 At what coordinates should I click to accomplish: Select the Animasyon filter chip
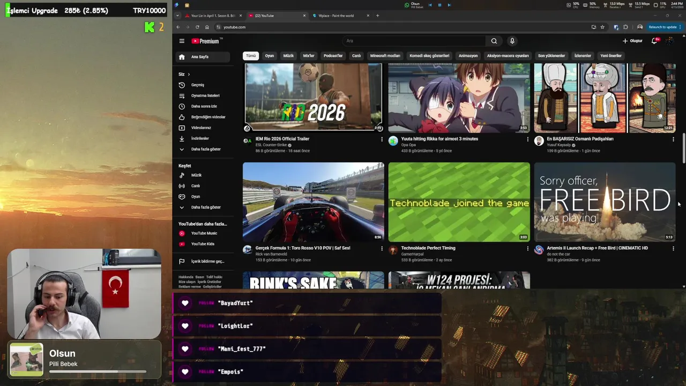pos(468,56)
